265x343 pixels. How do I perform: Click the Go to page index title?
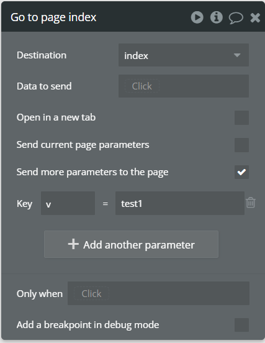[x=53, y=17]
